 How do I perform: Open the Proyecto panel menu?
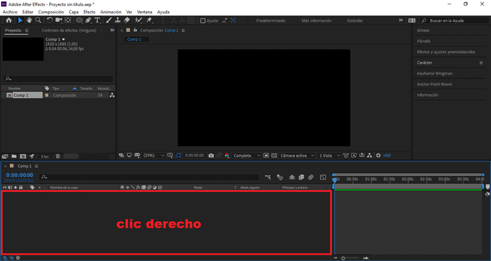point(26,30)
